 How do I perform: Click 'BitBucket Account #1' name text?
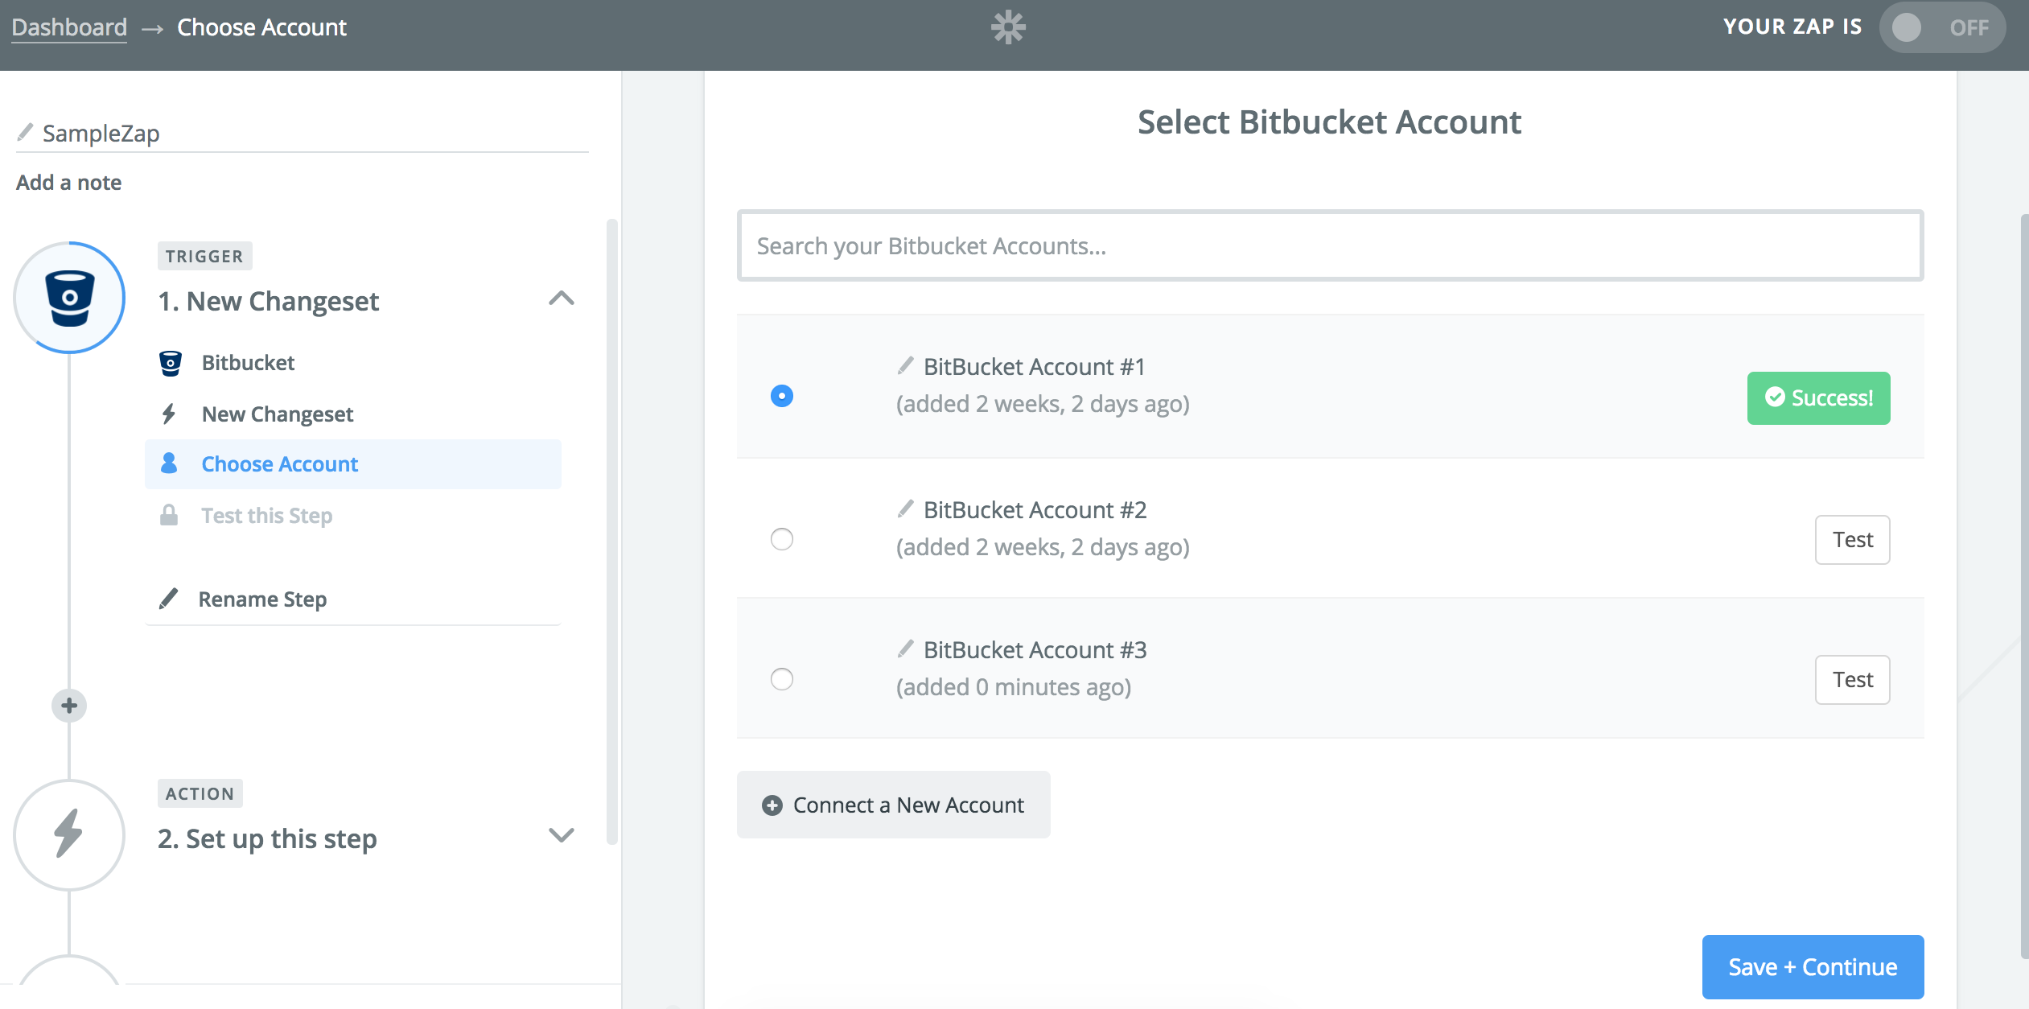[x=1035, y=367]
